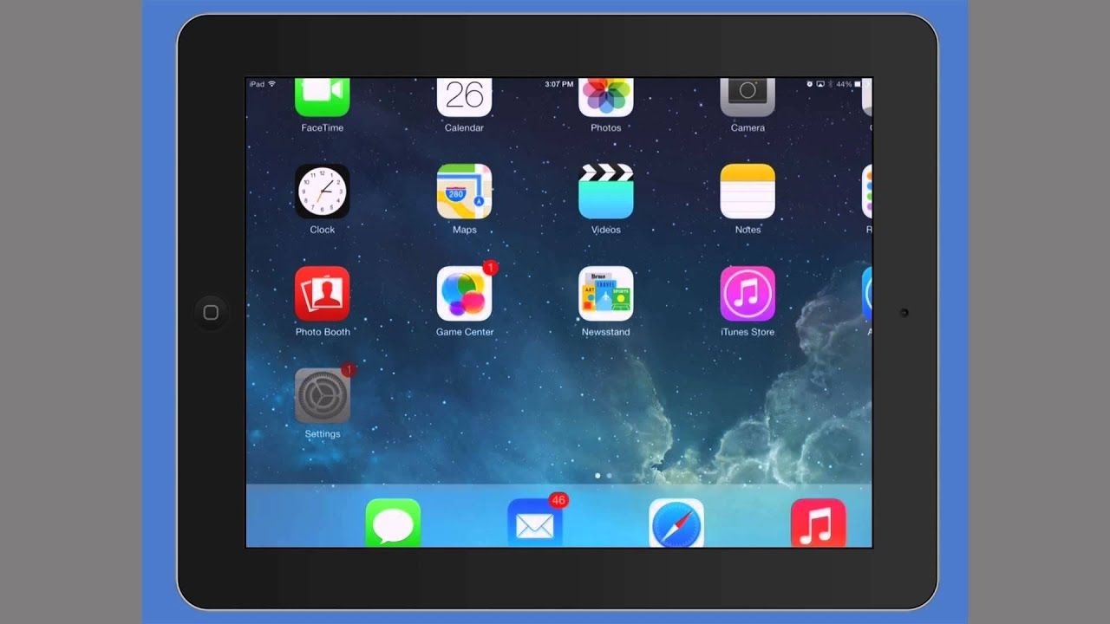Tap the Bluetooth status icon
This screenshot has width=1110, height=624.
830,84
